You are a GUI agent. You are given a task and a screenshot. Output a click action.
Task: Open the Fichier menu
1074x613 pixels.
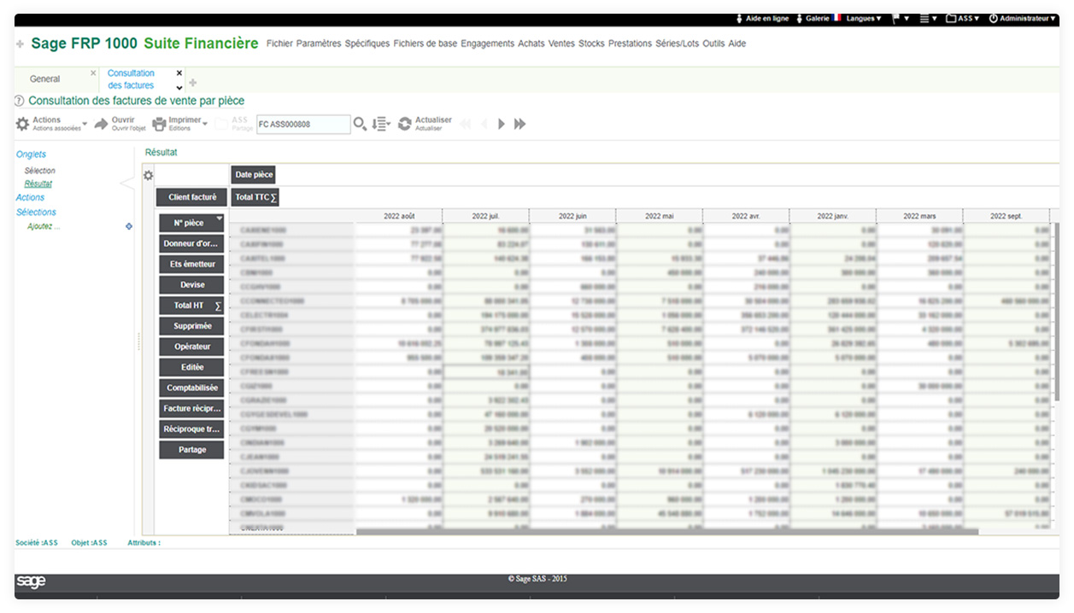point(279,44)
